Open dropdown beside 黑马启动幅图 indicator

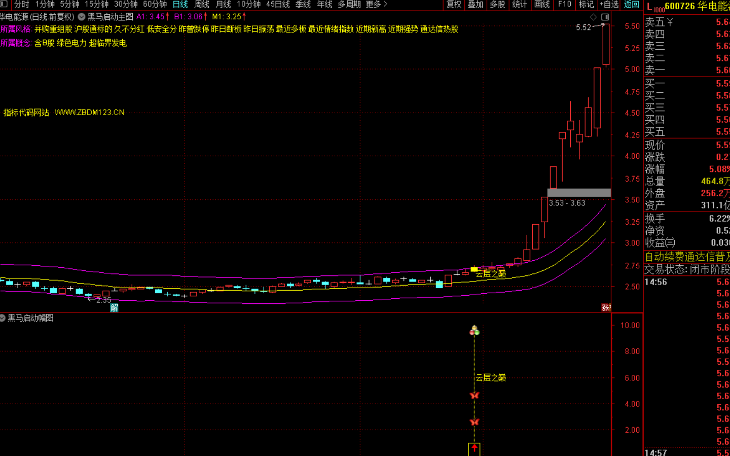click(3, 318)
